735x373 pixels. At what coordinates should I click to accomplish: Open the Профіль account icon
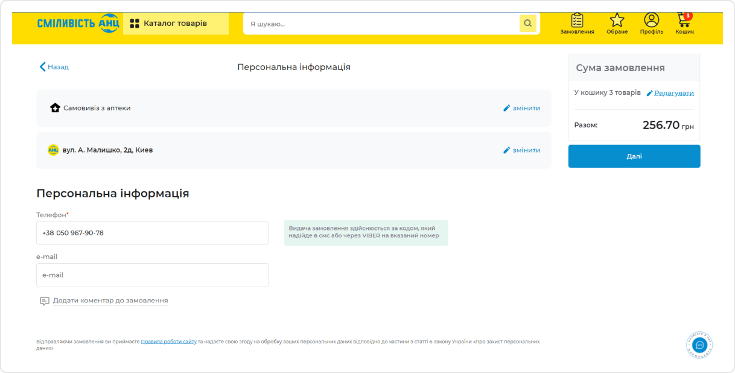pyautogui.click(x=651, y=21)
